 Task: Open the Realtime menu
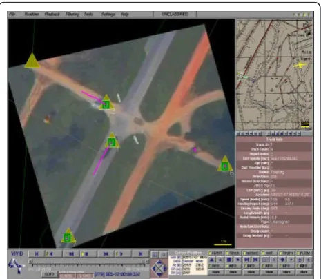32,15
